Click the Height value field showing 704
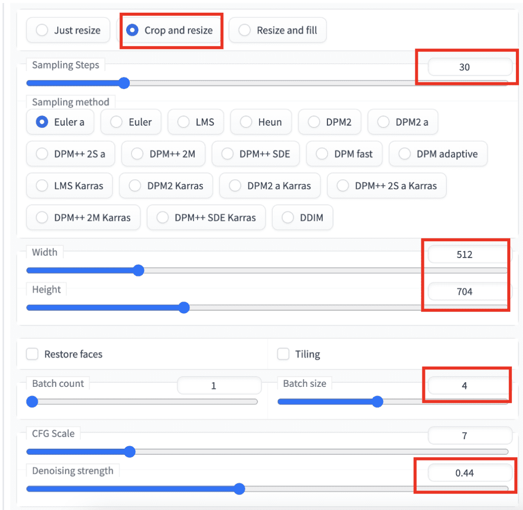 pyautogui.click(x=470, y=291)
